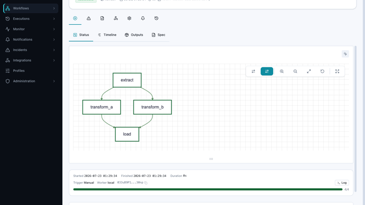
Task: Click the green execution progress bar
Action: pos(208,190)
